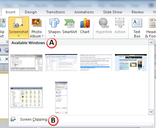Click the gallery scroll down arrow
The image size is (156, 128).
151,112
